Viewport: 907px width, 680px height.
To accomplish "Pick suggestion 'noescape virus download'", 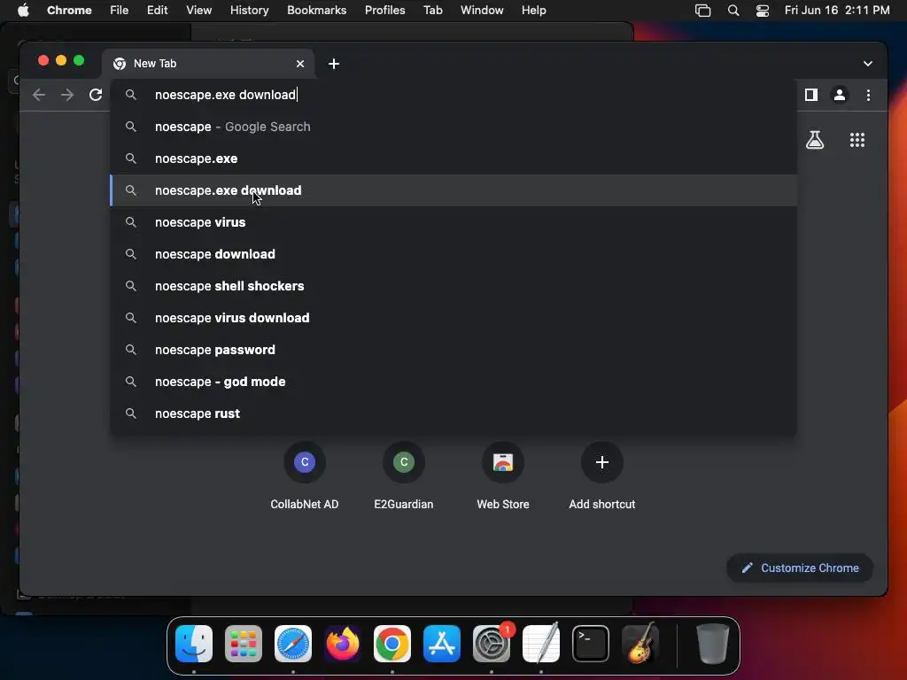I will tap(453, 318).
